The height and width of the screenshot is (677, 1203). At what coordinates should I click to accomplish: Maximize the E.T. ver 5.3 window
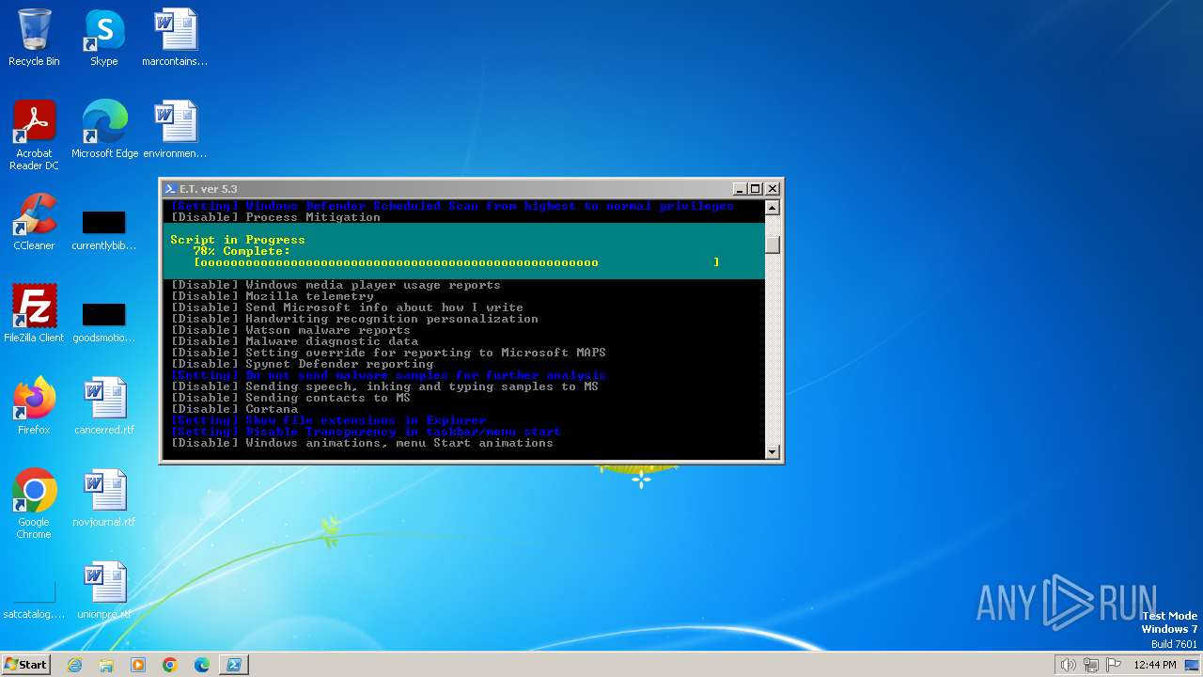[755, 189]
